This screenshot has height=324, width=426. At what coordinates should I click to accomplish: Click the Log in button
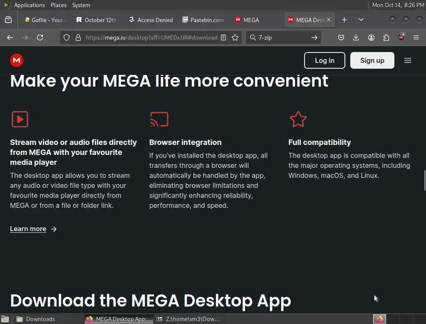324,60
